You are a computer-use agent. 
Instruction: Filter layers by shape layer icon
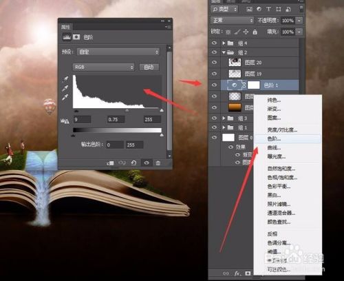[279, 9]
